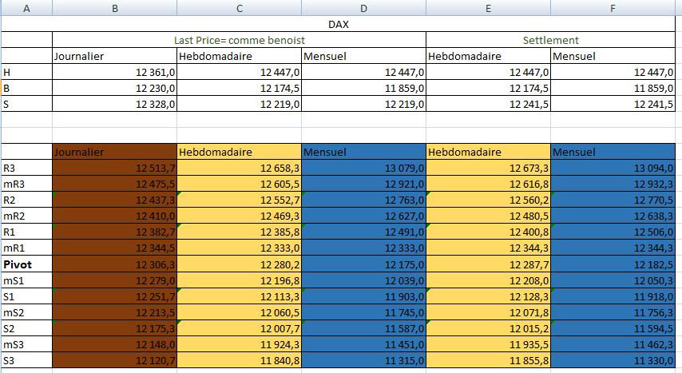
Task: Select Settlement Mensuel S2 value 11 594,5
Action: (613, 328)
